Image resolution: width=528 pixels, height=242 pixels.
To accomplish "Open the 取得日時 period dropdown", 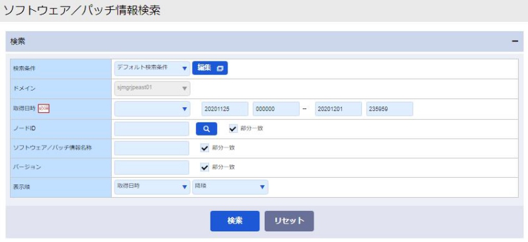I will pyautogui.click(x=152, y=109).
